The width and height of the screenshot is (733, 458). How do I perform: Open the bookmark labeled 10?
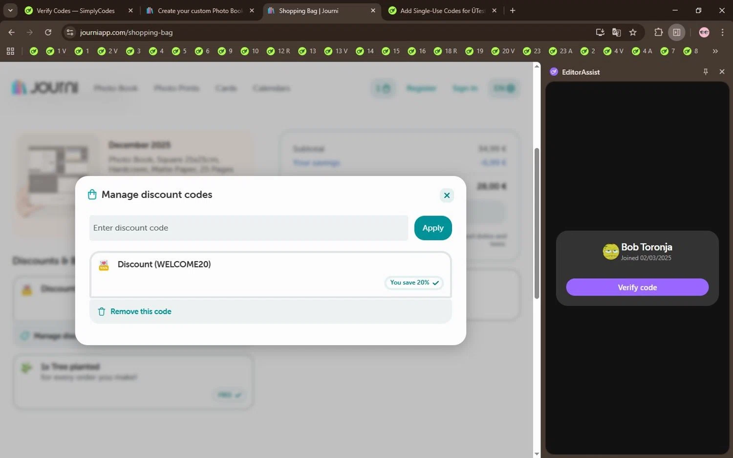coord(250,51)
